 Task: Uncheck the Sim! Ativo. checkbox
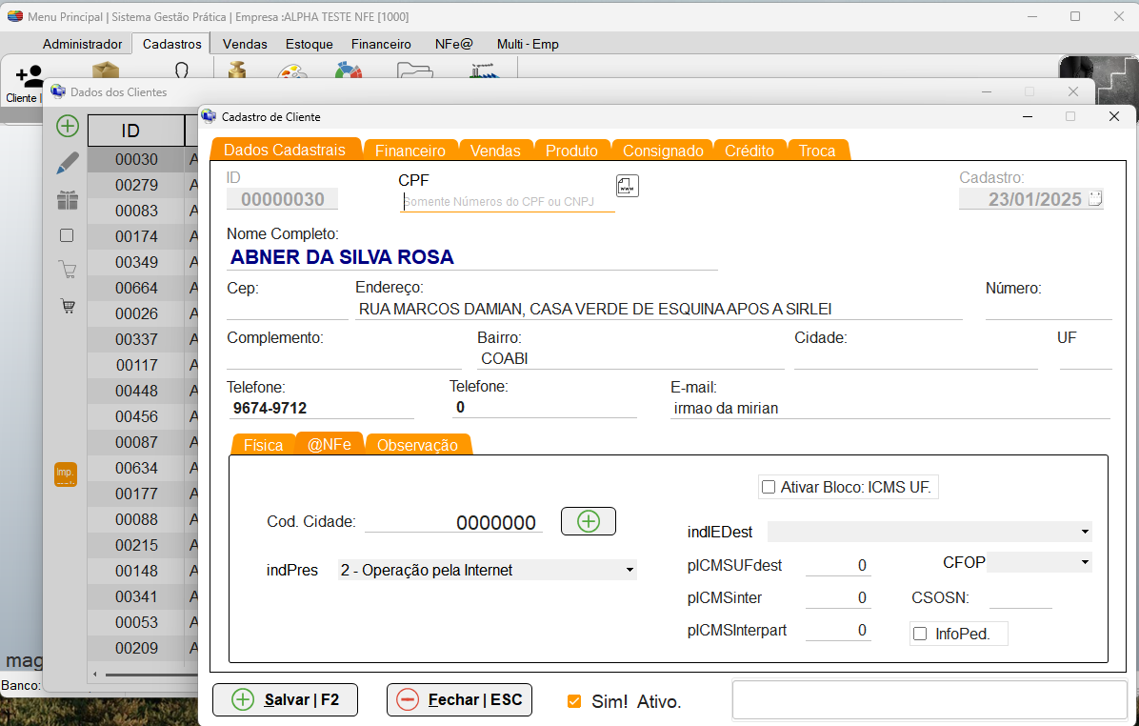click(x=574, y=701)
